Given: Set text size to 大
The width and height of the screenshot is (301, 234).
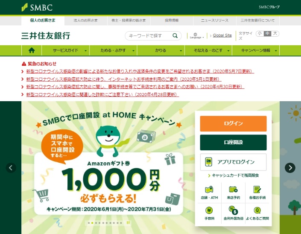Looking at the screenshot, I should (x=275, y=33).
